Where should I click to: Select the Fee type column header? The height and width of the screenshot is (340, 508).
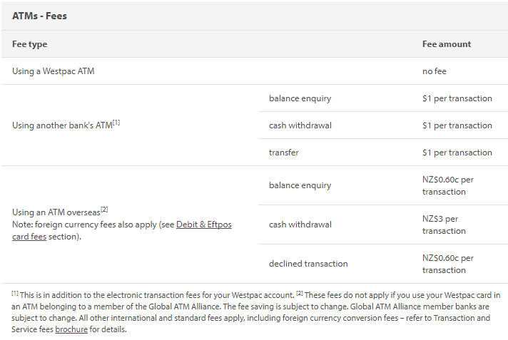[30, 44]
